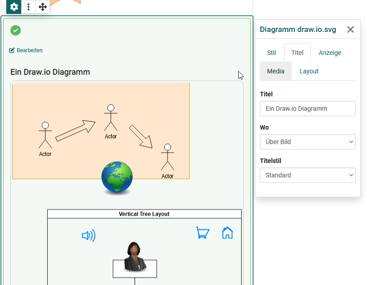Click the edit pencil next to Bearbeiten
Viewport: 367px width, 285px height.
[x=11, y=50]
